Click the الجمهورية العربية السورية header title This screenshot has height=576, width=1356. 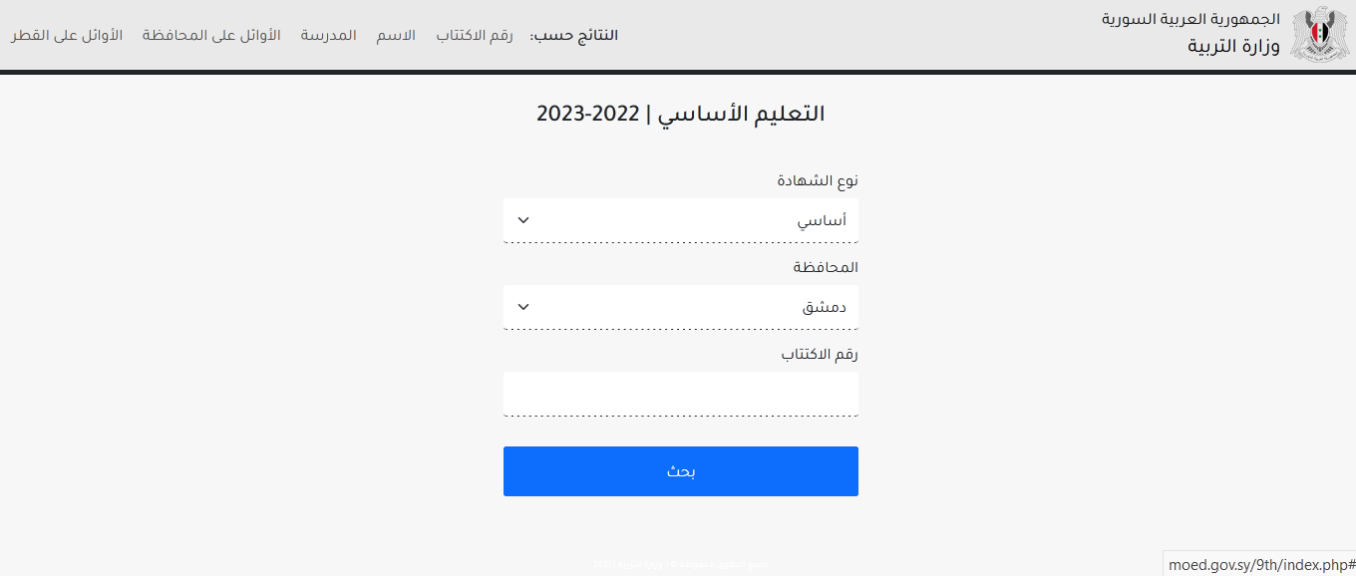1190,20
